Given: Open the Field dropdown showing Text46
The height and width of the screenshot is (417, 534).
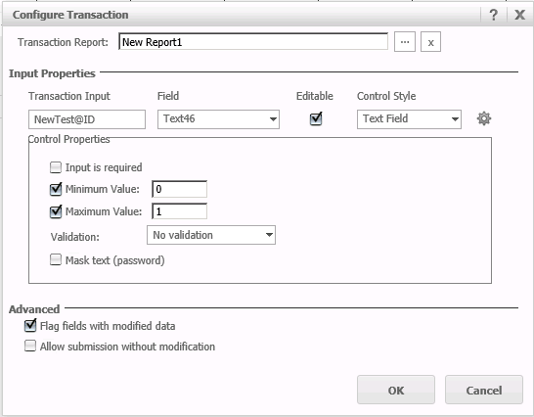Looking at the screenshot, I should coord(218,119).
